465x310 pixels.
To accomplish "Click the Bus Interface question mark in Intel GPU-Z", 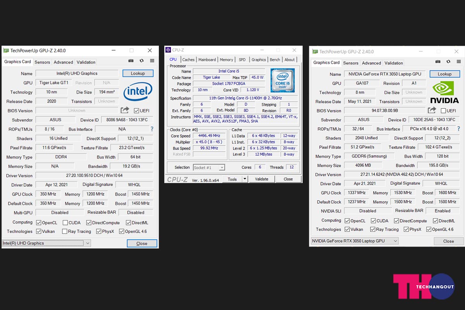I will 152,129.
